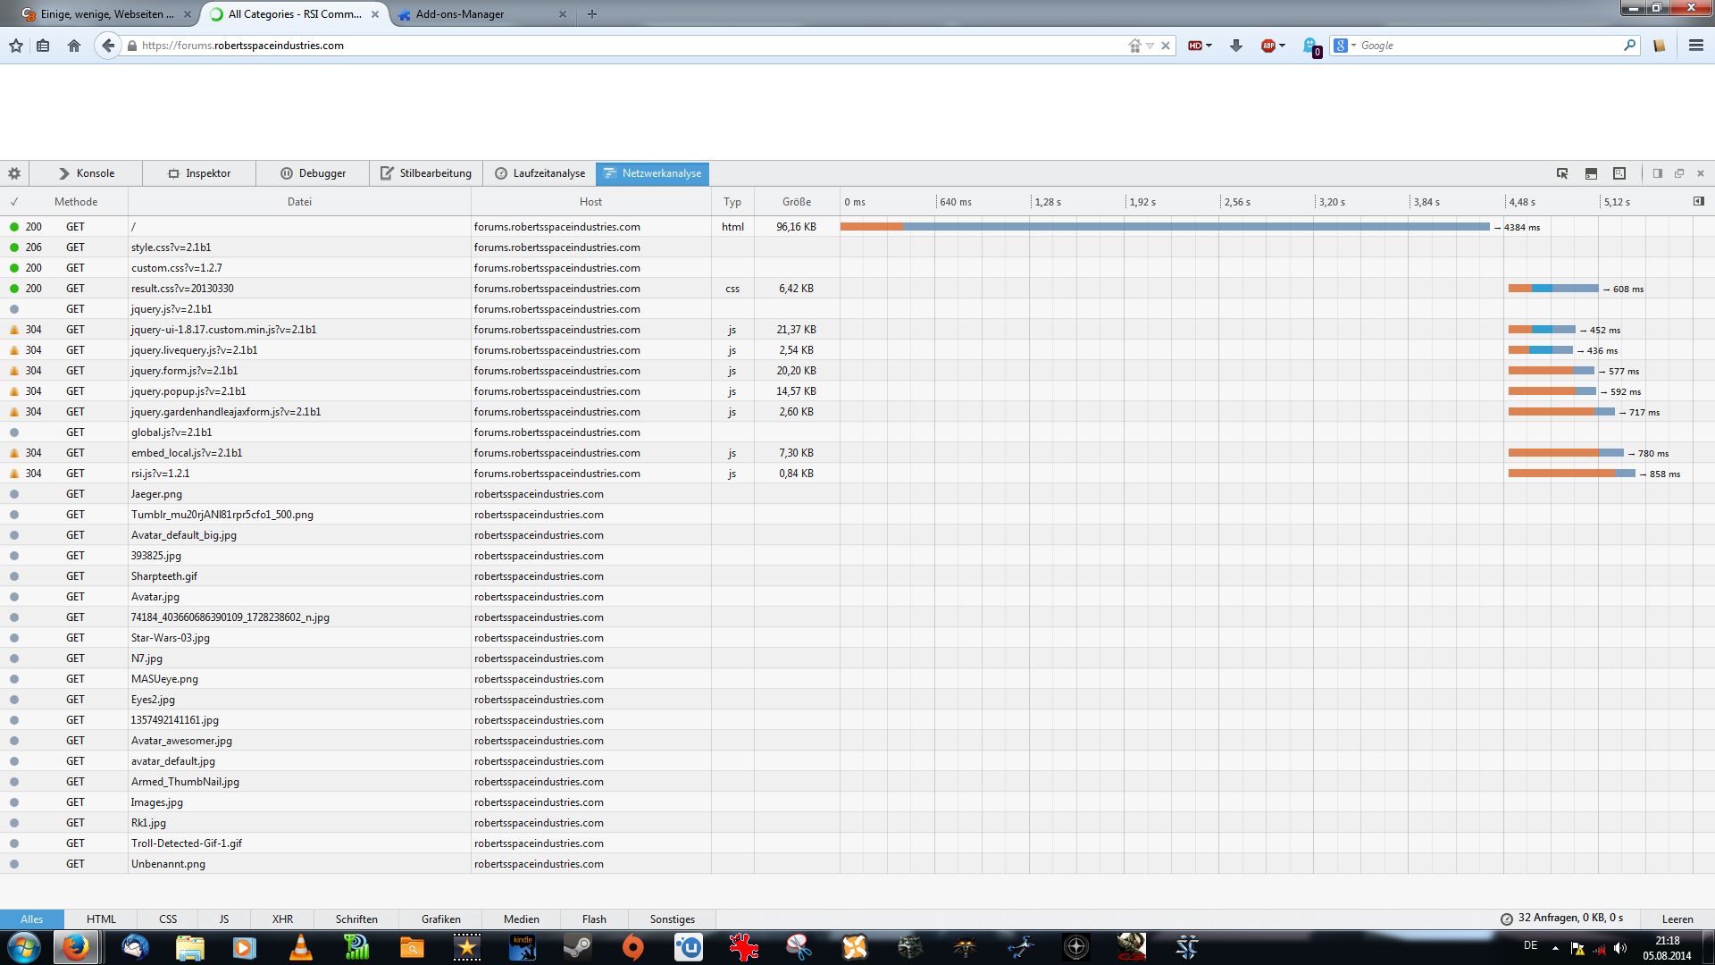Open the Adblock Plus dropdown arrow
This screenshot has width=1715, height=965.
[x=1283, y=46]
